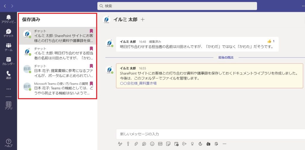Click the 最後の既読 divider label
305x150 pixels.
pyautogui.click(x=226, y=58)
